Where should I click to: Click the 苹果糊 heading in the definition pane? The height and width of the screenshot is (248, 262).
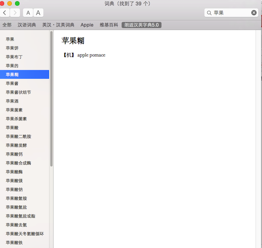[73, 41]
